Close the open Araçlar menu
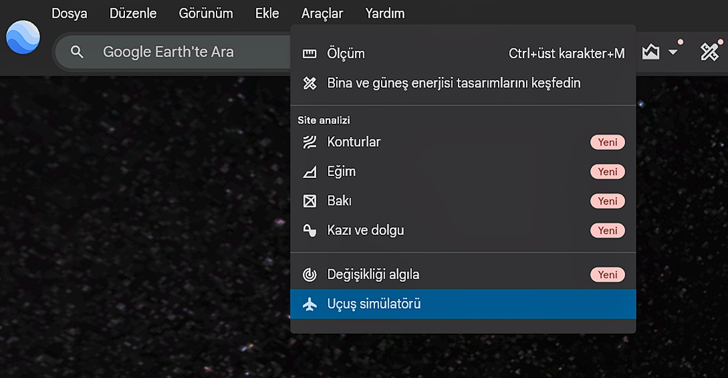Viewport: 728px width, 378px height. (322, 13)
